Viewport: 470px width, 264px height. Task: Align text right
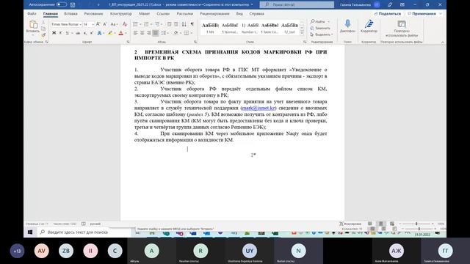[x=148, y=33]
